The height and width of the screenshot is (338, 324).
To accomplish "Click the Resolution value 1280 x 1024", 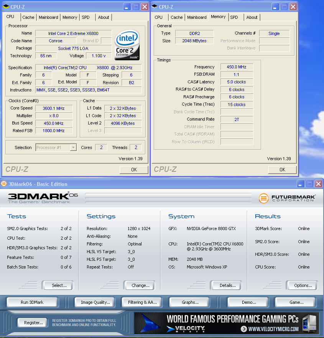I will pyautogui.click(x=139, y=229).
